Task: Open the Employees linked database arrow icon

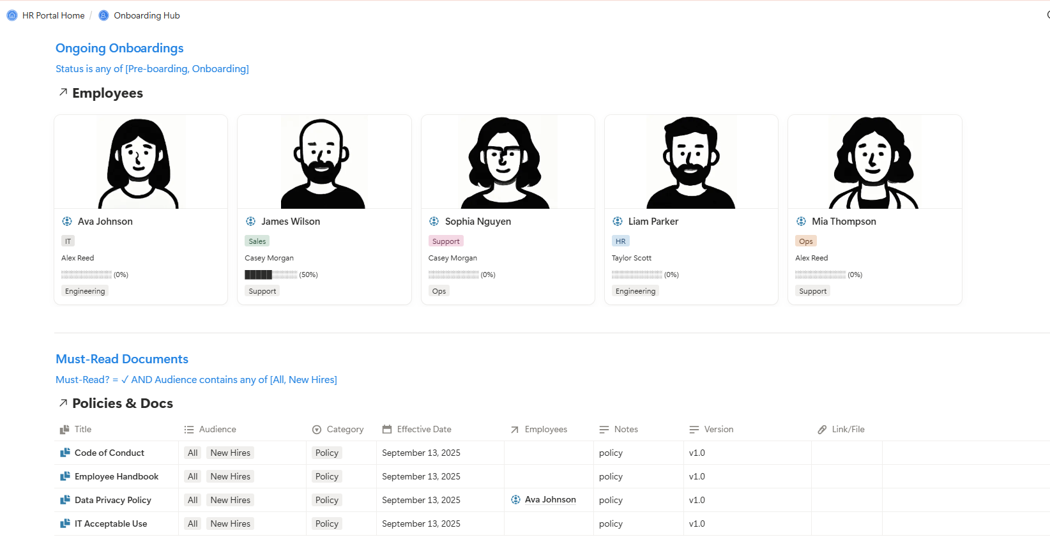Action: (63, 93)
